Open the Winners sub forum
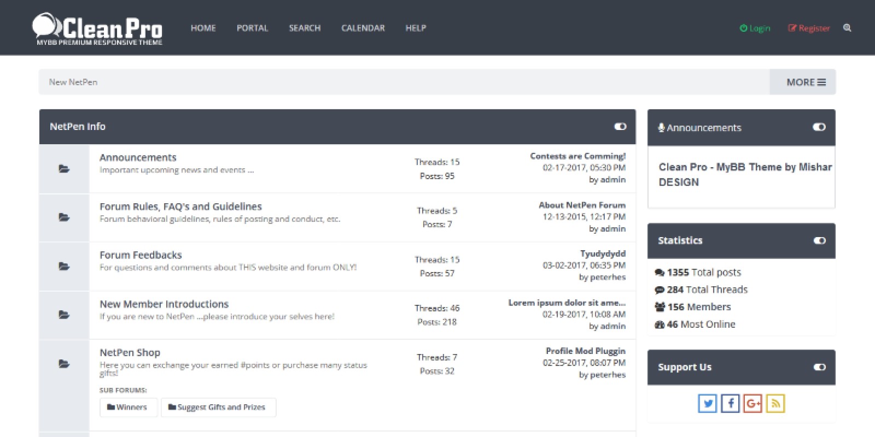This screenshot has width=875, height=437. point(129,407)
